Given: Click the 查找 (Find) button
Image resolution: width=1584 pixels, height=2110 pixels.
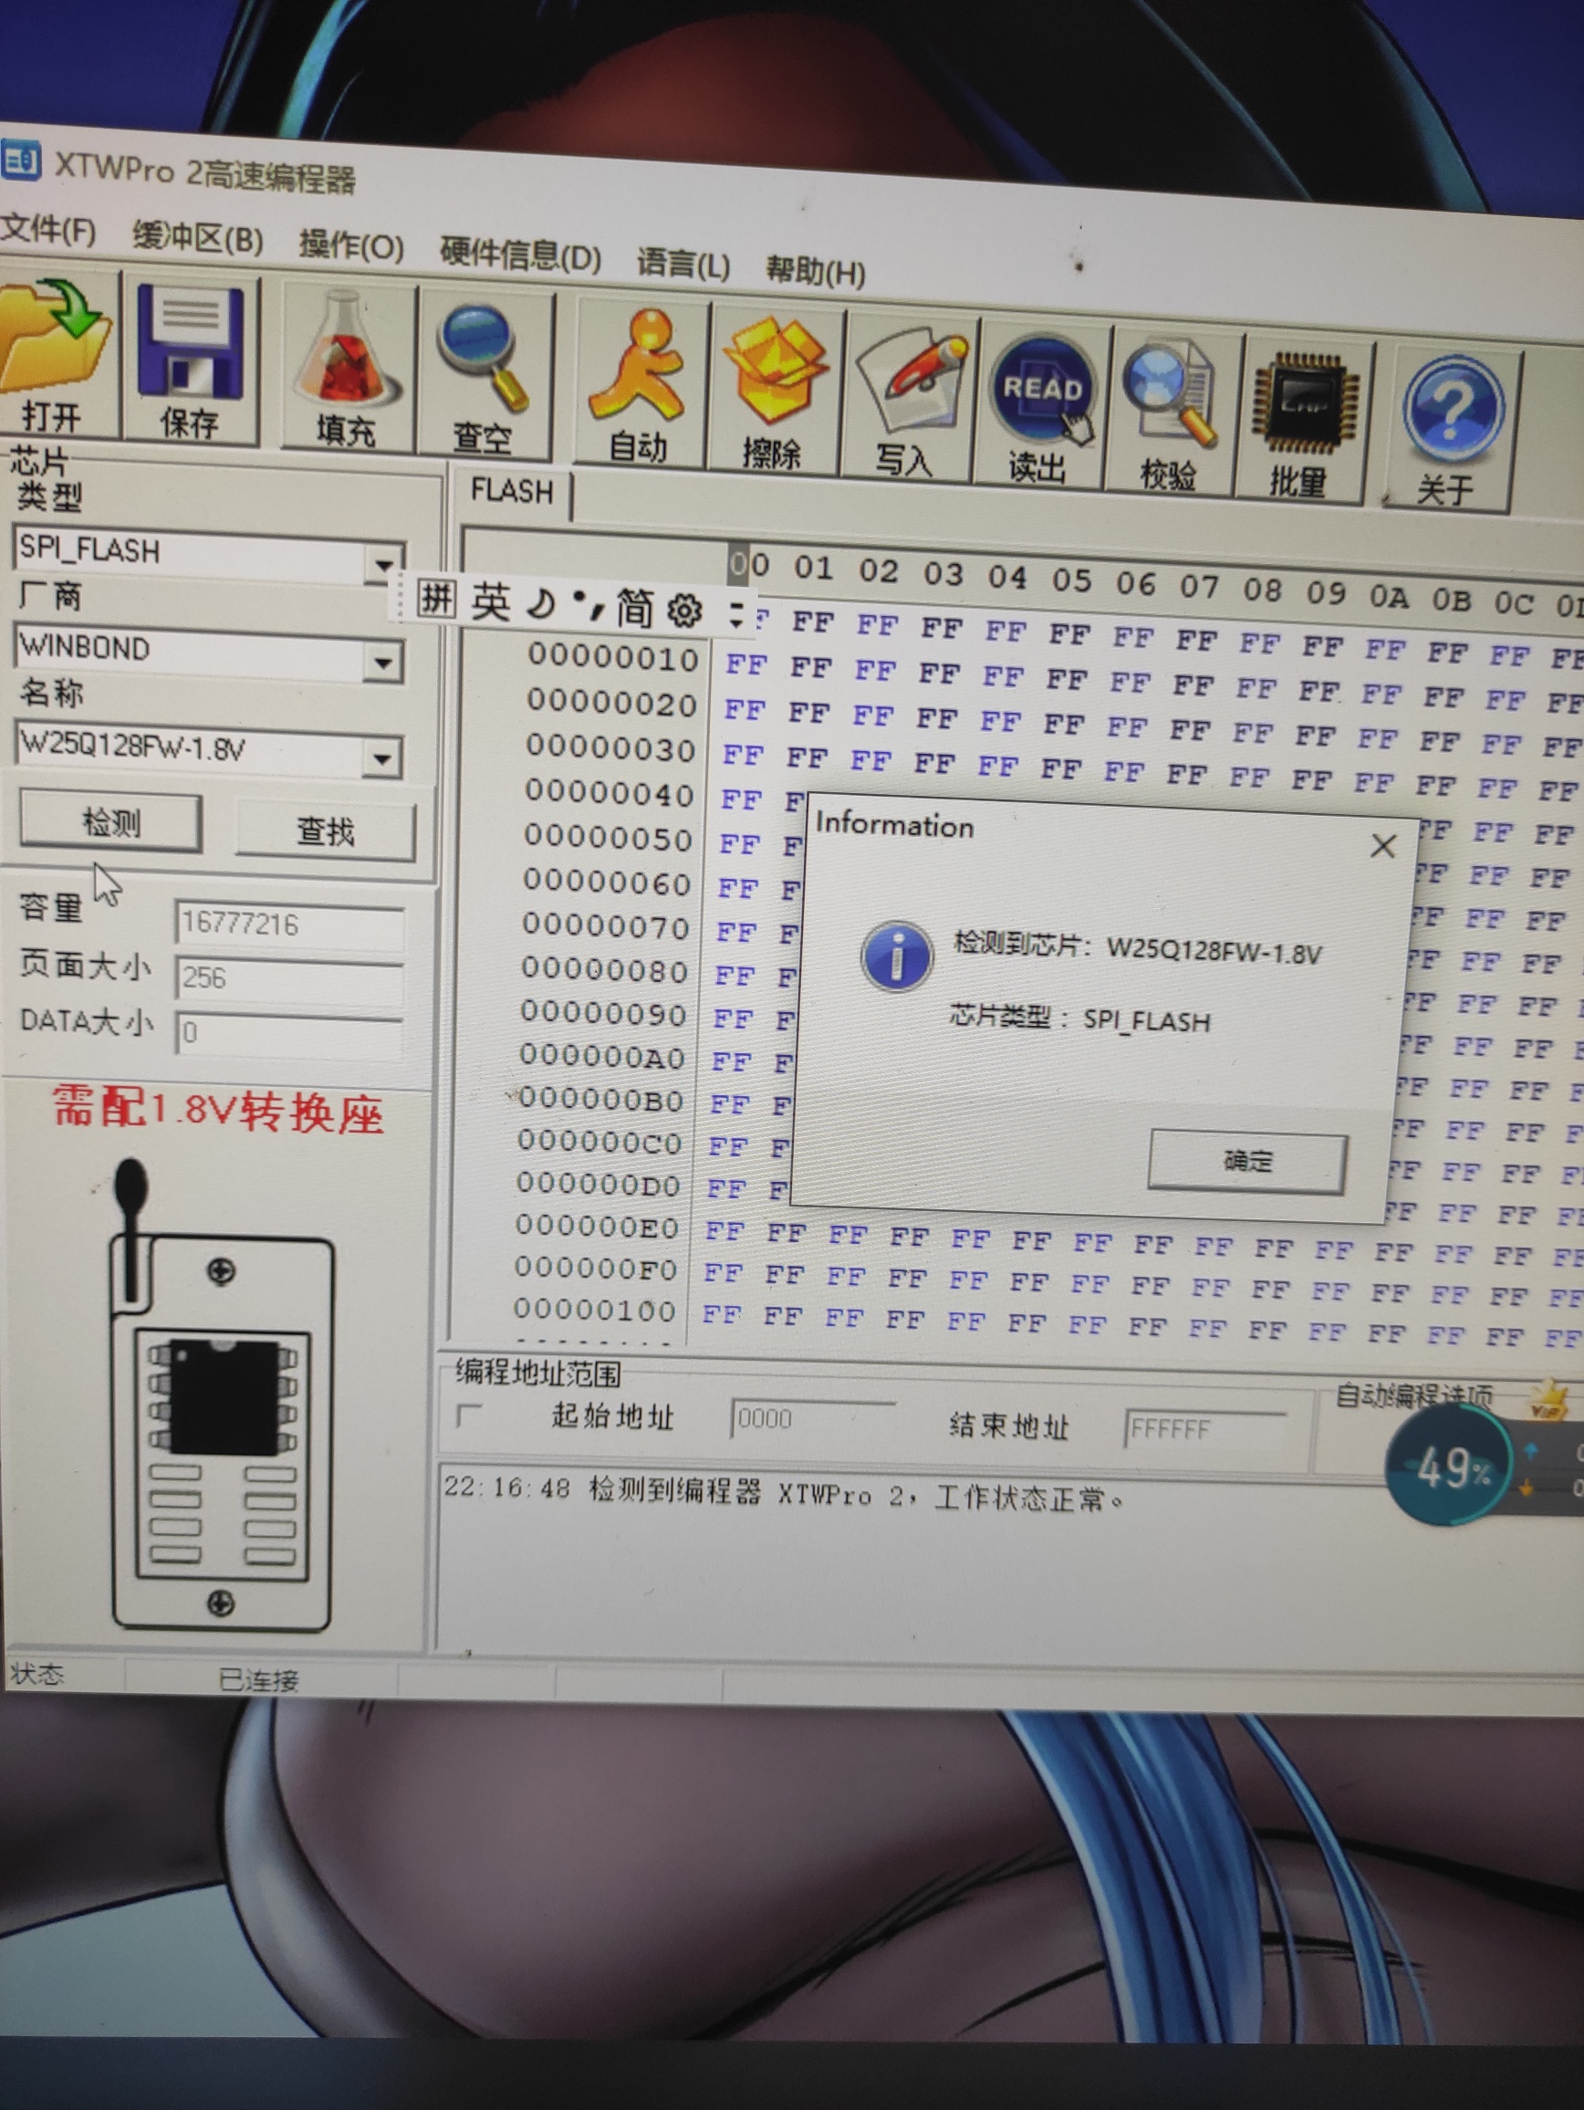Looking at the screenshot, I should 325,831.
